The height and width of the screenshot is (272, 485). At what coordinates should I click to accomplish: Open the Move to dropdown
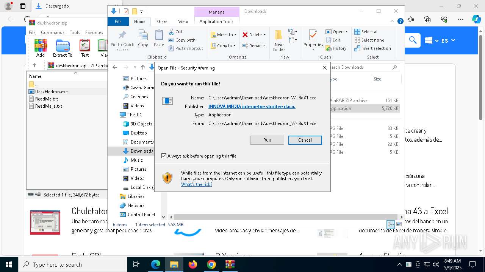(x=224, y=35)
